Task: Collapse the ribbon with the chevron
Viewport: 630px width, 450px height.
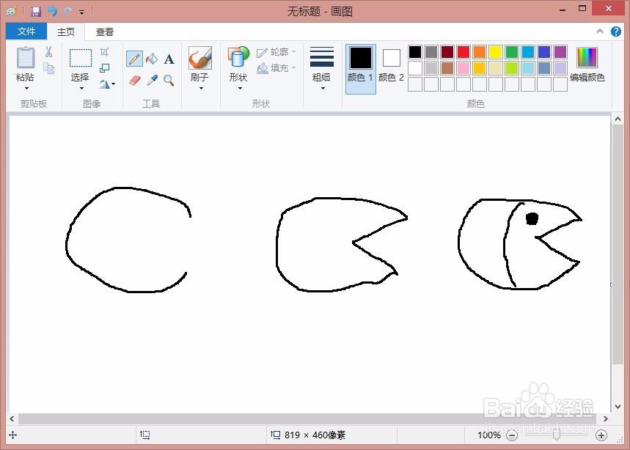Action: pyautogui.click(x=600, y=32)
